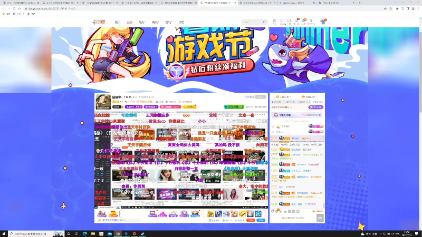
Task: Open the 首页 home menu item
Action: click(x=118, y=22)
